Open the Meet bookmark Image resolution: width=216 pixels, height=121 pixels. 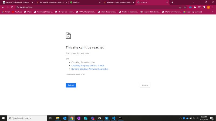click(x=193, y=12)
